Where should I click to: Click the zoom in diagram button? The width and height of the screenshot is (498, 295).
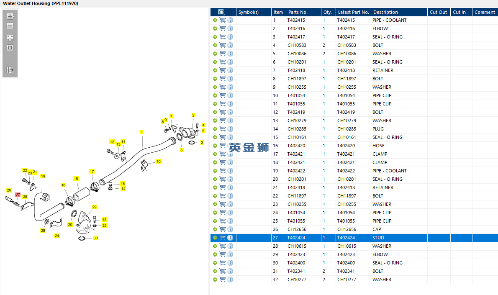10,16
